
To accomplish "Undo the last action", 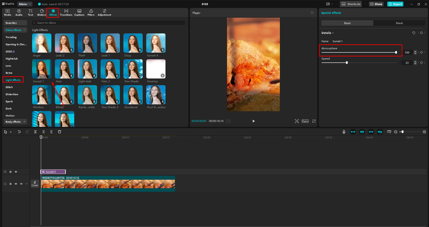I will click(19, 132).
